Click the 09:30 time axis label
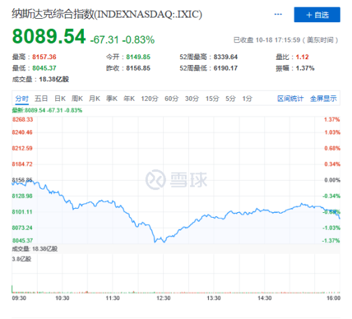The width and height of the screenshot is (352, 319). tap(19, 298)
